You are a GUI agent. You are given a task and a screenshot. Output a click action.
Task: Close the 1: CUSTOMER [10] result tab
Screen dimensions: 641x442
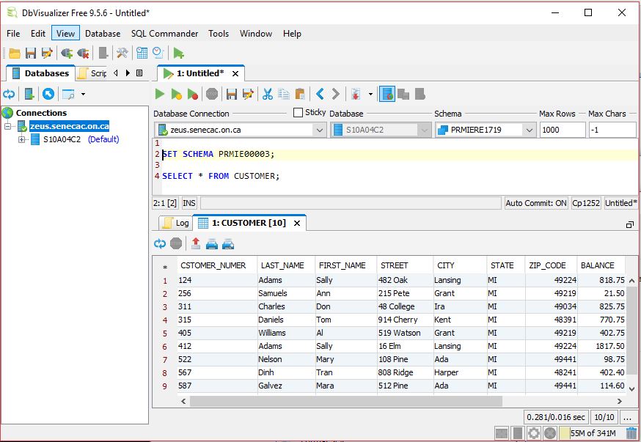(x=297, y=223)
